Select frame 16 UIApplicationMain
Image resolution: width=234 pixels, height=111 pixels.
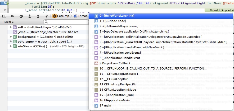(161, 100)
